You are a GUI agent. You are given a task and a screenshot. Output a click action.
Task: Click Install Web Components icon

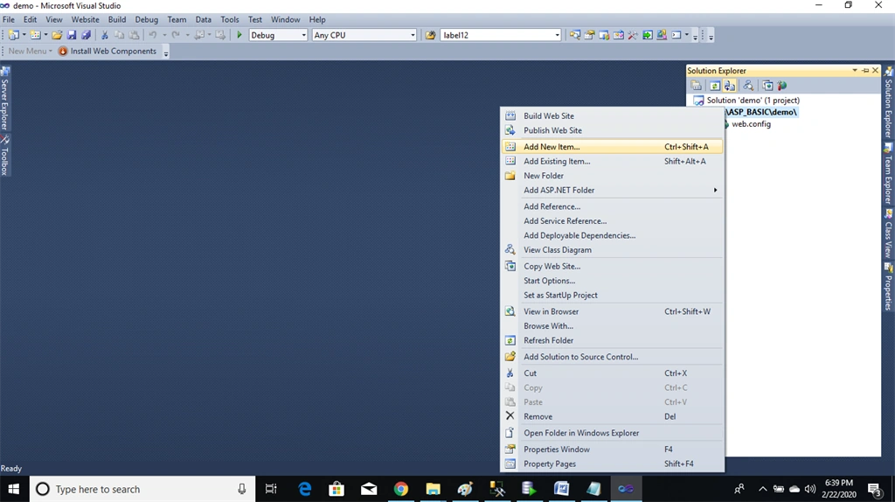[63, 51]
